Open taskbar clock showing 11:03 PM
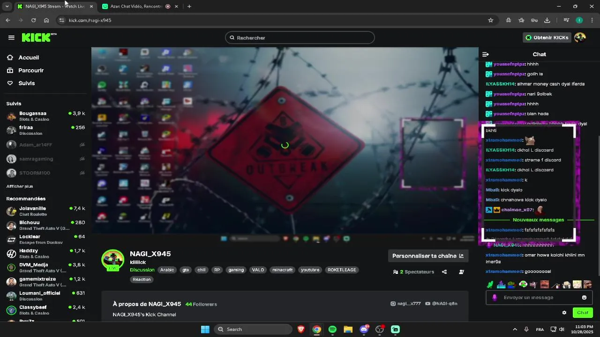This screenshot has width=600, height=337. tap(581, 330)
